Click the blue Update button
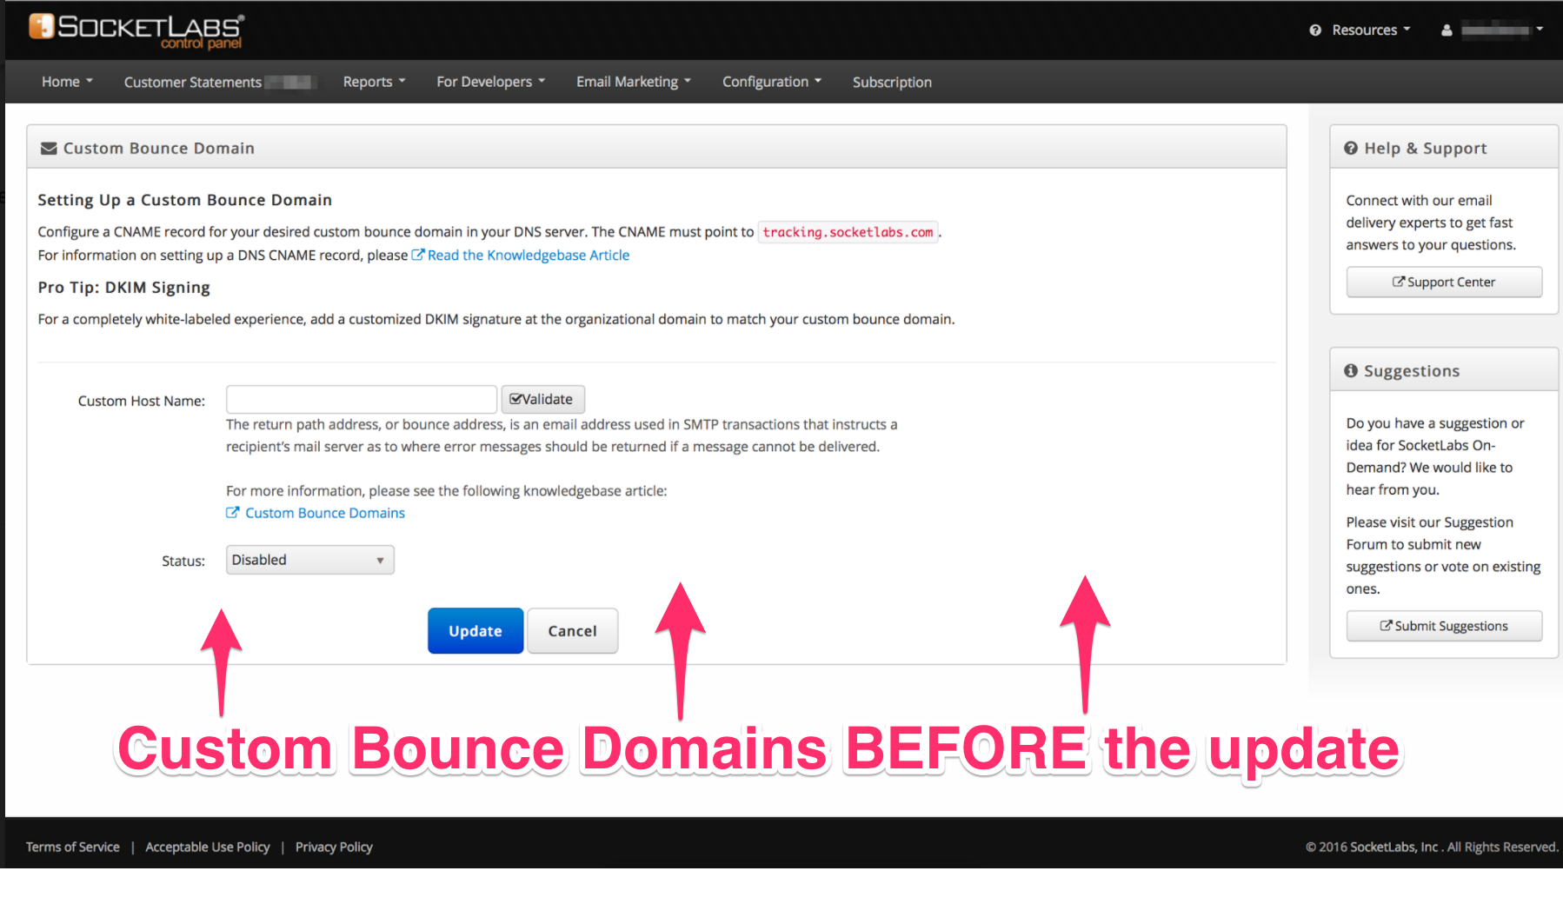 pyautogui.click(x=476, y=631)
